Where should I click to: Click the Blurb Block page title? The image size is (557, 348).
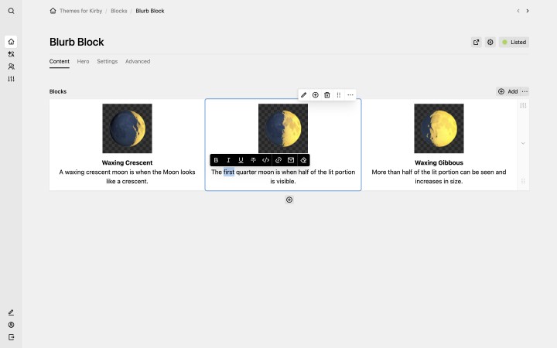click(77, 42)
